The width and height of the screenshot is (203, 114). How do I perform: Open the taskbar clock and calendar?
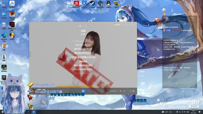[x=194, y=112]
